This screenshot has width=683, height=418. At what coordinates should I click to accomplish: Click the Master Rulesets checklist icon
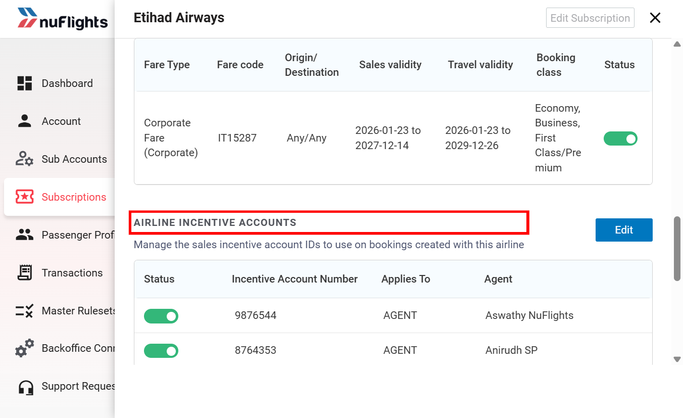tap(24, 311)
